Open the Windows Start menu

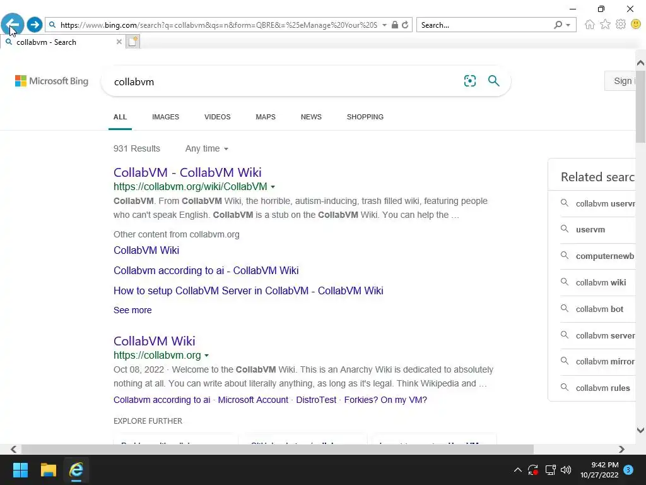[20, 470]
